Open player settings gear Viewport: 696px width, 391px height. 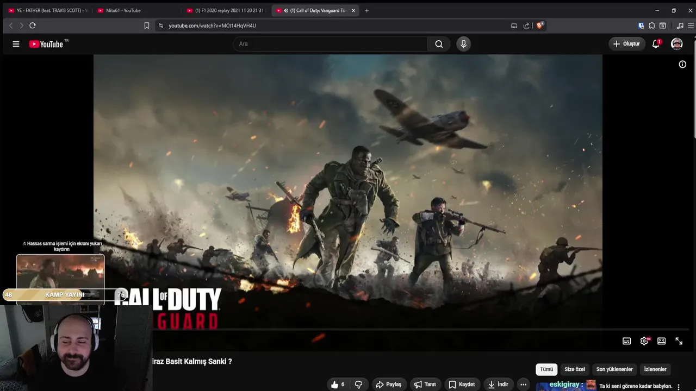point(644,341)
